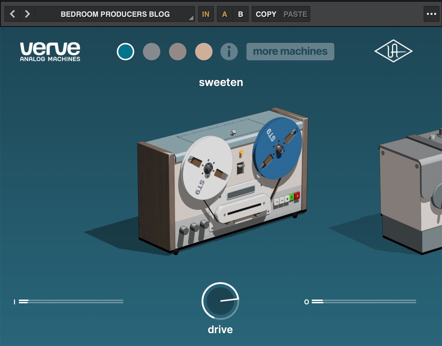Click the sweeten machine name label

coord(221,82)
